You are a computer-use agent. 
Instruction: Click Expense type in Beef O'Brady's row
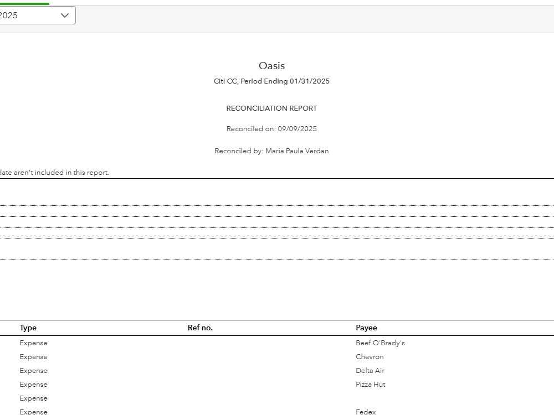click(34, 343)
